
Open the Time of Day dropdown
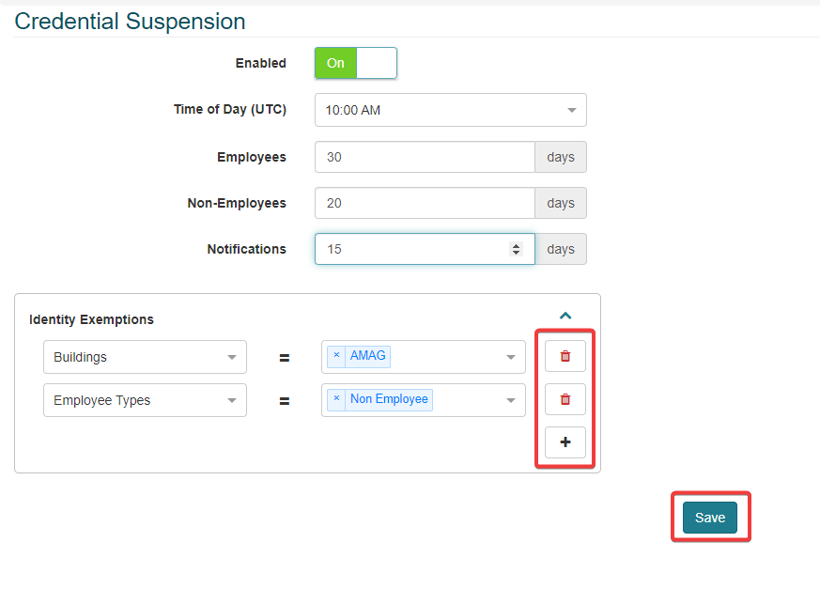pos(451,110)
